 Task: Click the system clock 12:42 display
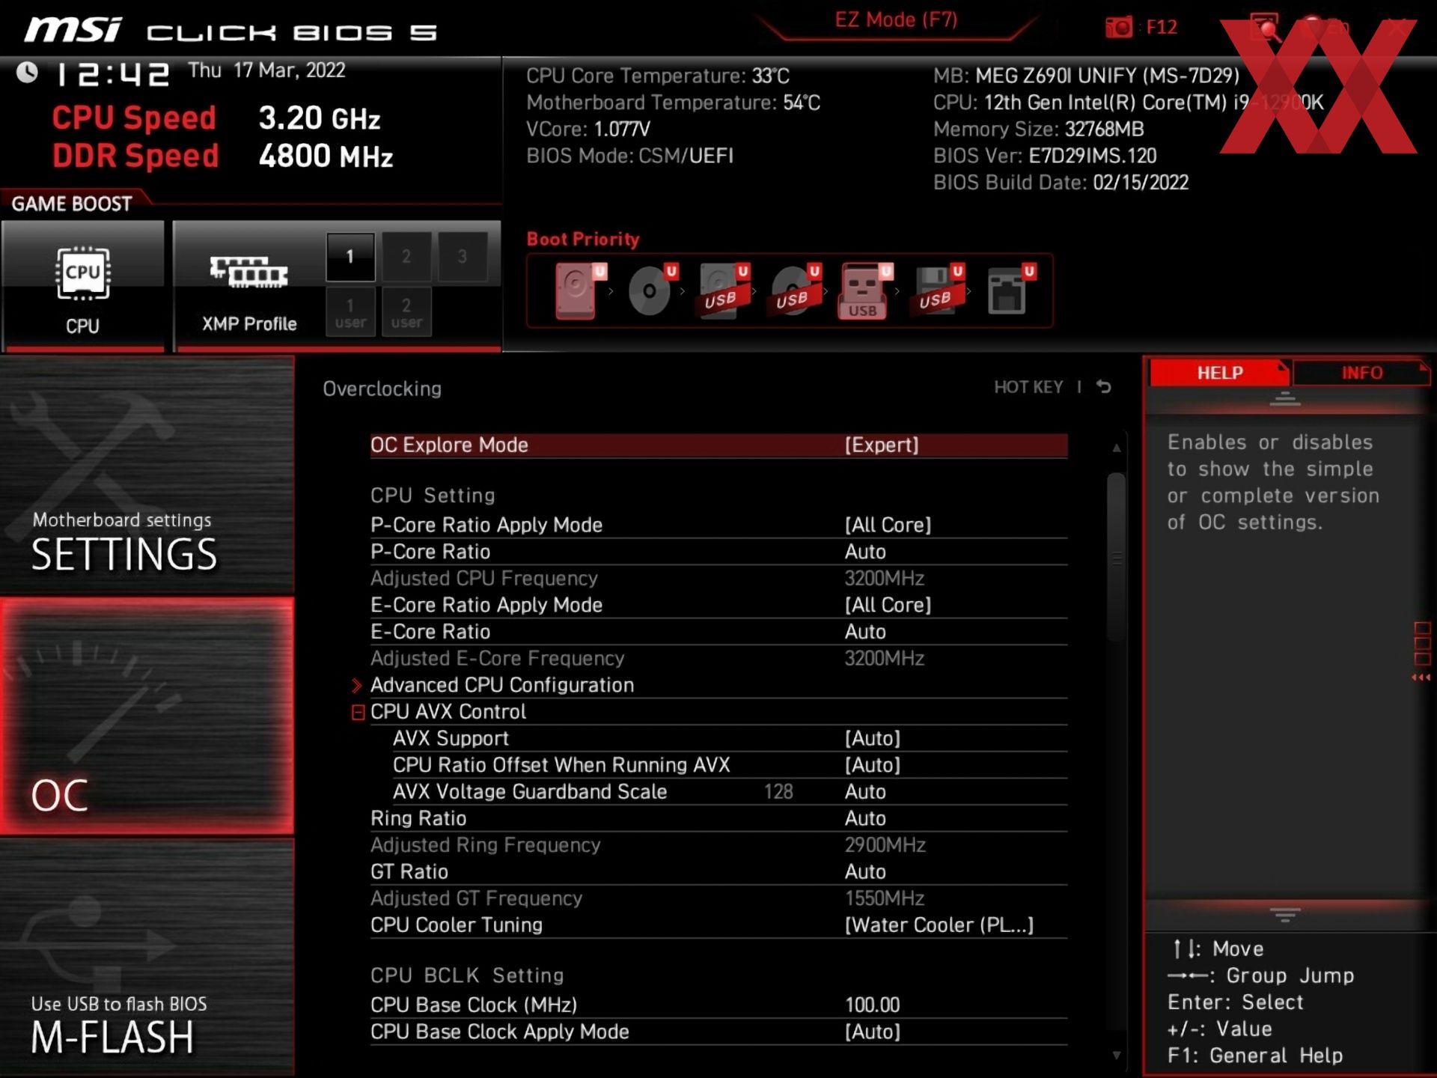[x=113, y=74]
